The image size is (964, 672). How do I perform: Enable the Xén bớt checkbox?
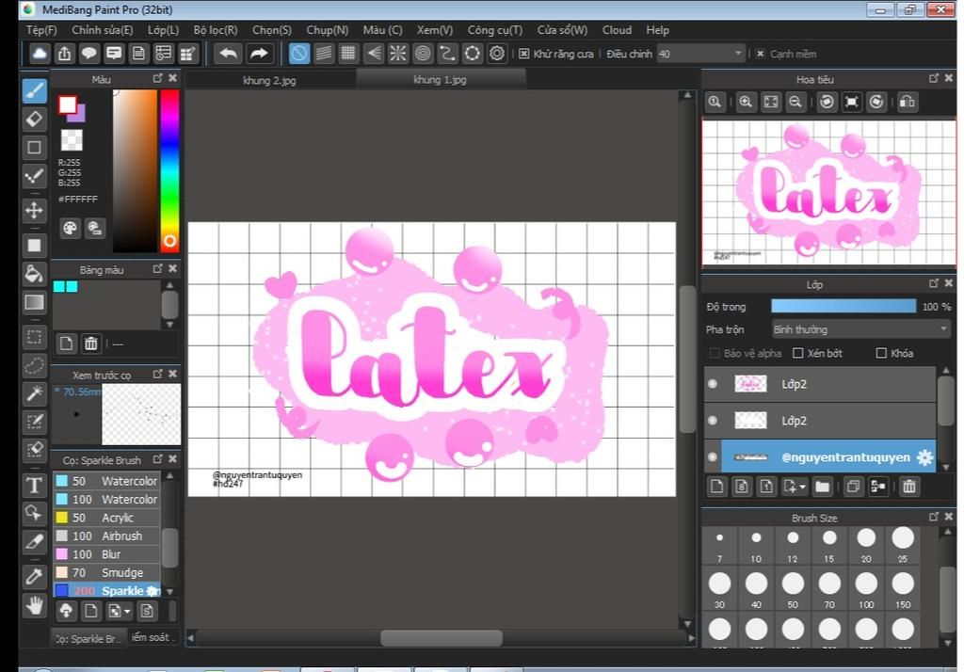(x=798, y=353)
